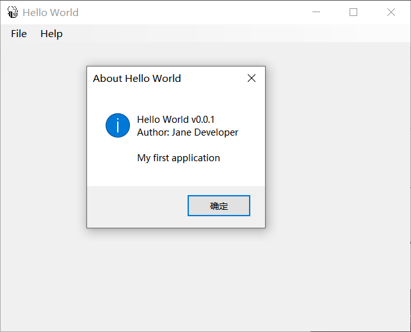Image resolution: width=411 pixels, height=332 pixels.
Task: Open the File menu
Action: pos(19,33)
